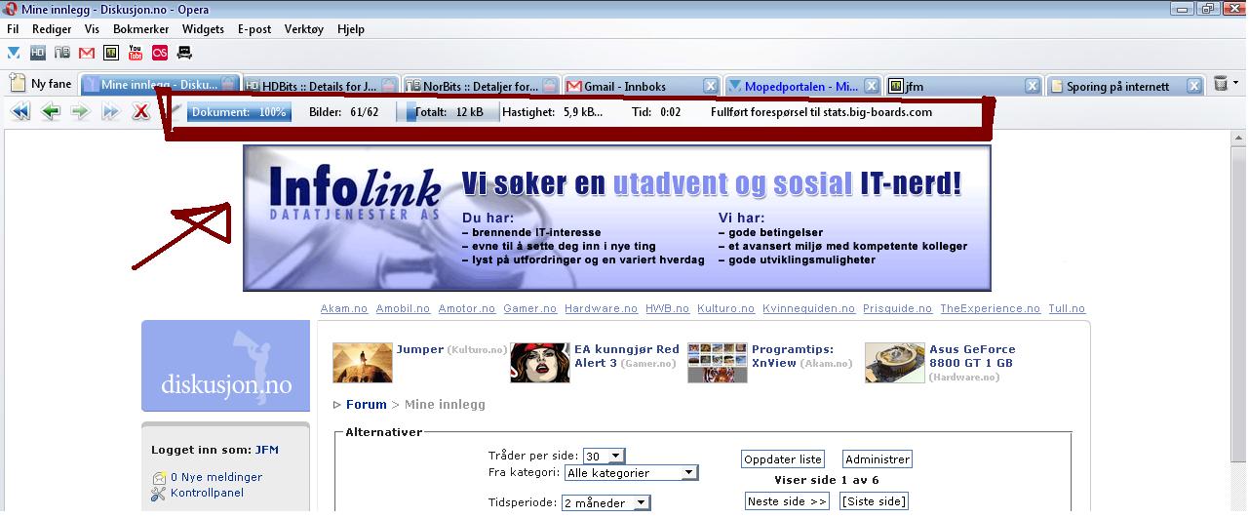Go to next page with Neste side >>
This screenshot has height=518, width=1249.
tap(787, 501)
